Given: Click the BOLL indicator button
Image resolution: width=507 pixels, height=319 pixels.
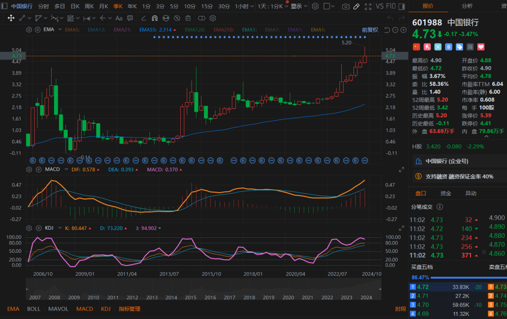Looking at the screenshot, I should click(x=34, y=309).
